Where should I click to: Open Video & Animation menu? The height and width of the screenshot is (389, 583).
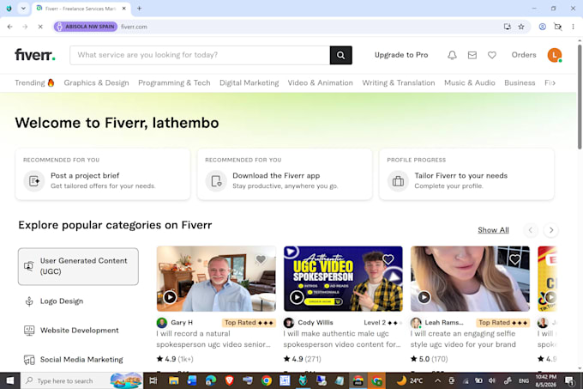(x=320, y=83)
